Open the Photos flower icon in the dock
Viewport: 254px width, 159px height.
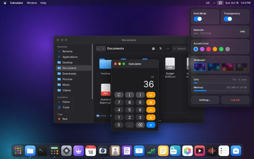click(187, 151)
